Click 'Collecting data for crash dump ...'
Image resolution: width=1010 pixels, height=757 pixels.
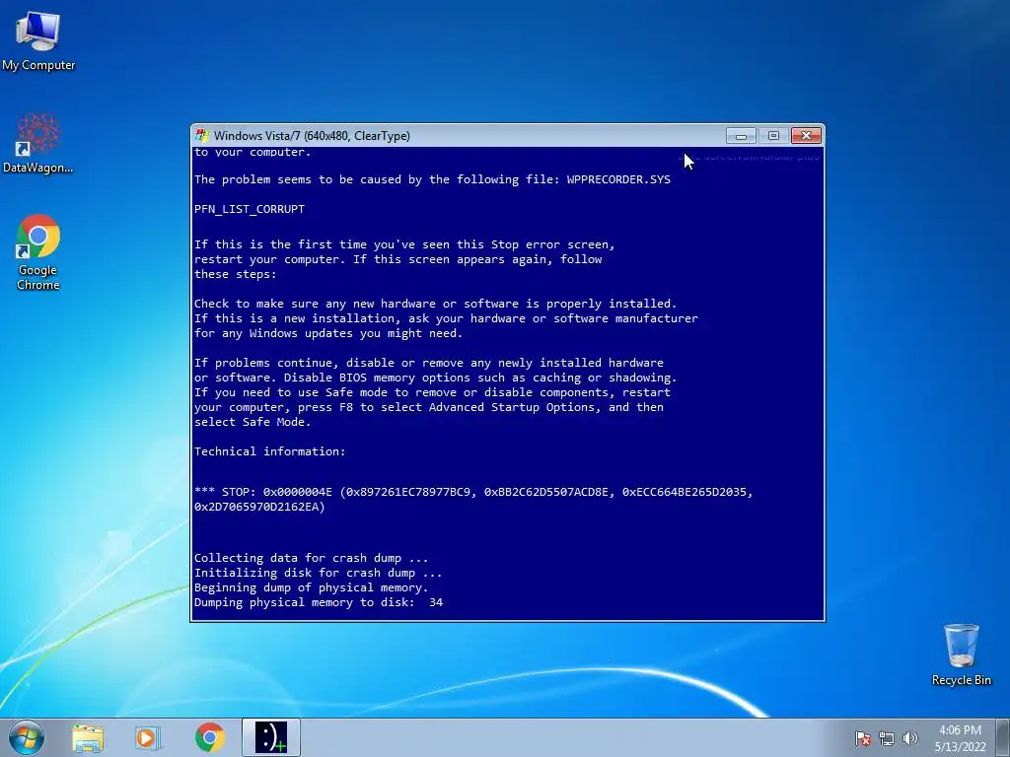coord(311,558)
